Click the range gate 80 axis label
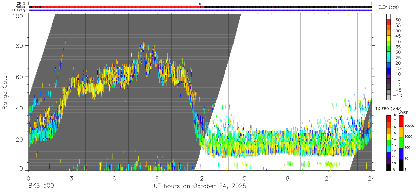The width and height of the screenshot is (418, 193). pyautogui.click(x=20, y=45)
